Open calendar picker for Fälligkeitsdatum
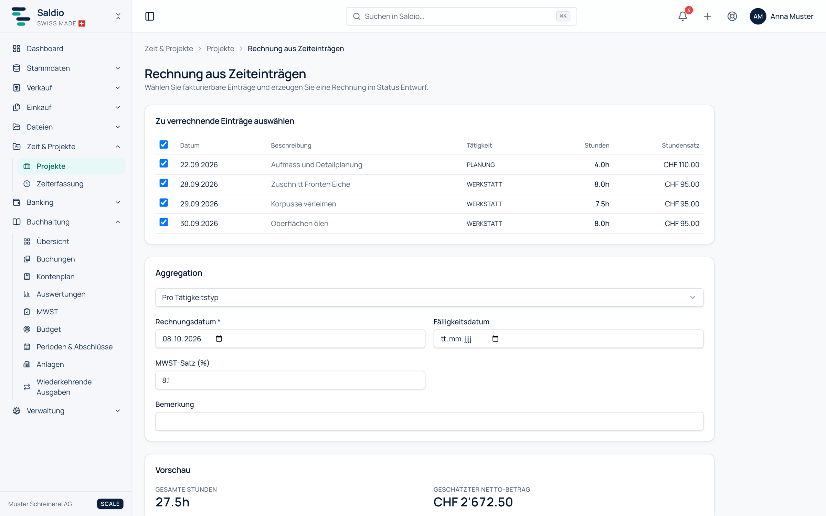Image resolution: width=826 pixels, height=516 pixels. (x=495, y=338)
